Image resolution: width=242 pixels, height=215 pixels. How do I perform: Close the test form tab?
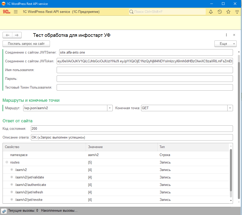click(x=234, y=35)
